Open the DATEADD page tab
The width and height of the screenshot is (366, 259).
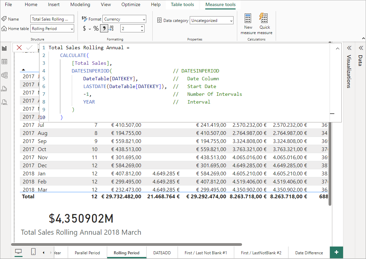point(162,253)
